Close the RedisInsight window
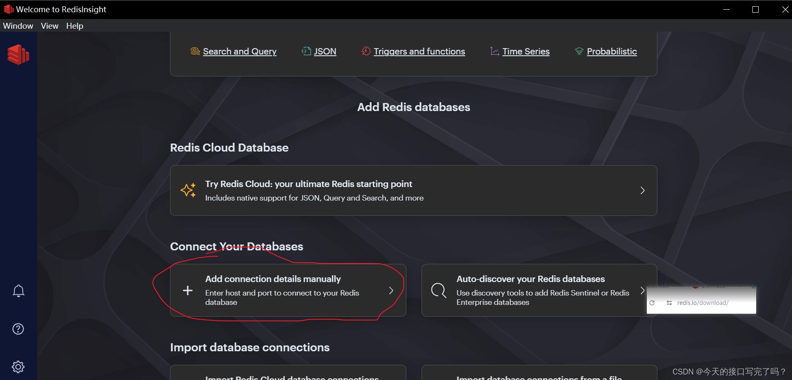792x380 pixels. (785, 9)
